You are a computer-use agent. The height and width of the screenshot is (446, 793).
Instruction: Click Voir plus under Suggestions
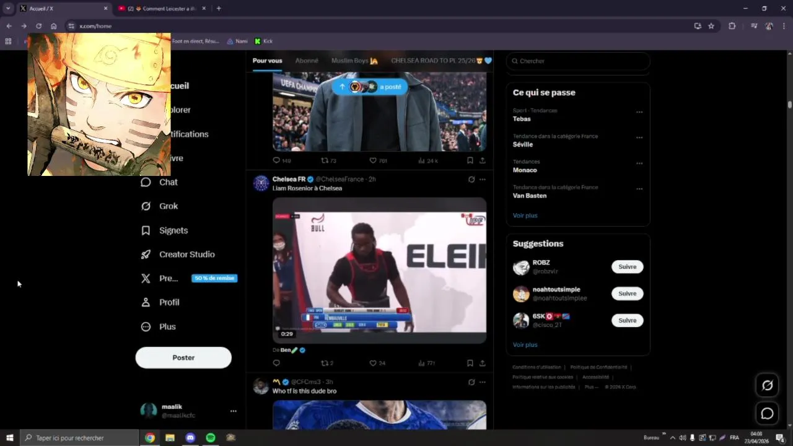(x=525, y=344)
